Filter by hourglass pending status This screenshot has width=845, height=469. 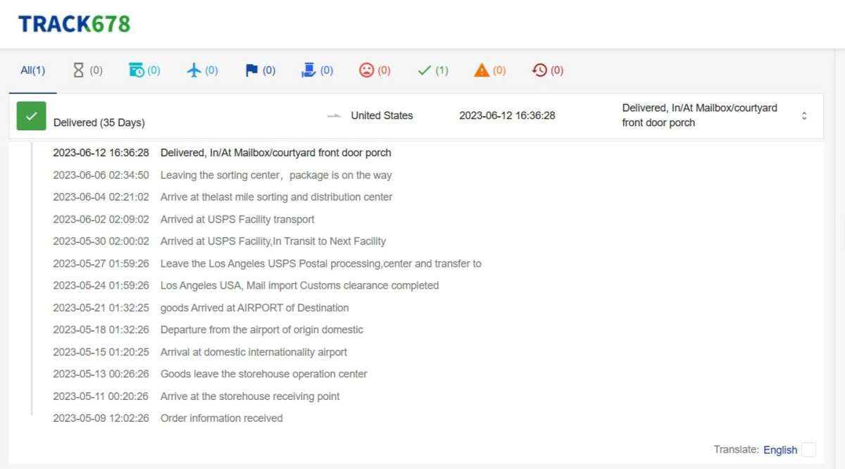pyautogui.click(x=79, y=70)
